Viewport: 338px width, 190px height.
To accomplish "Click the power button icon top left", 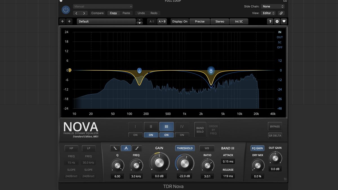I will [66, 10].
